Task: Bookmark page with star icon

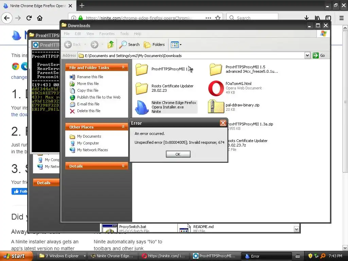Action: [x=218, y=18]
